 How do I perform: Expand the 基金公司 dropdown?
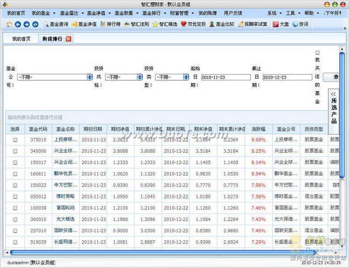89,77
